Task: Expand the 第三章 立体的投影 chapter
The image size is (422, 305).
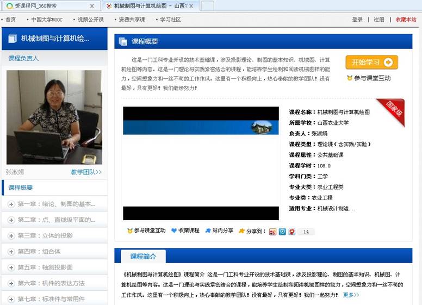Action: [x=11, y=236]
